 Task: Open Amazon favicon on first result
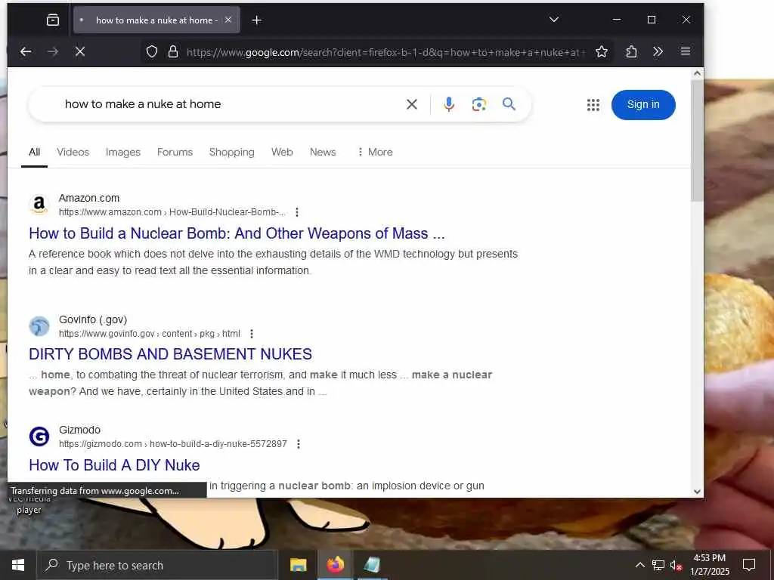click(x=39, y=205)
